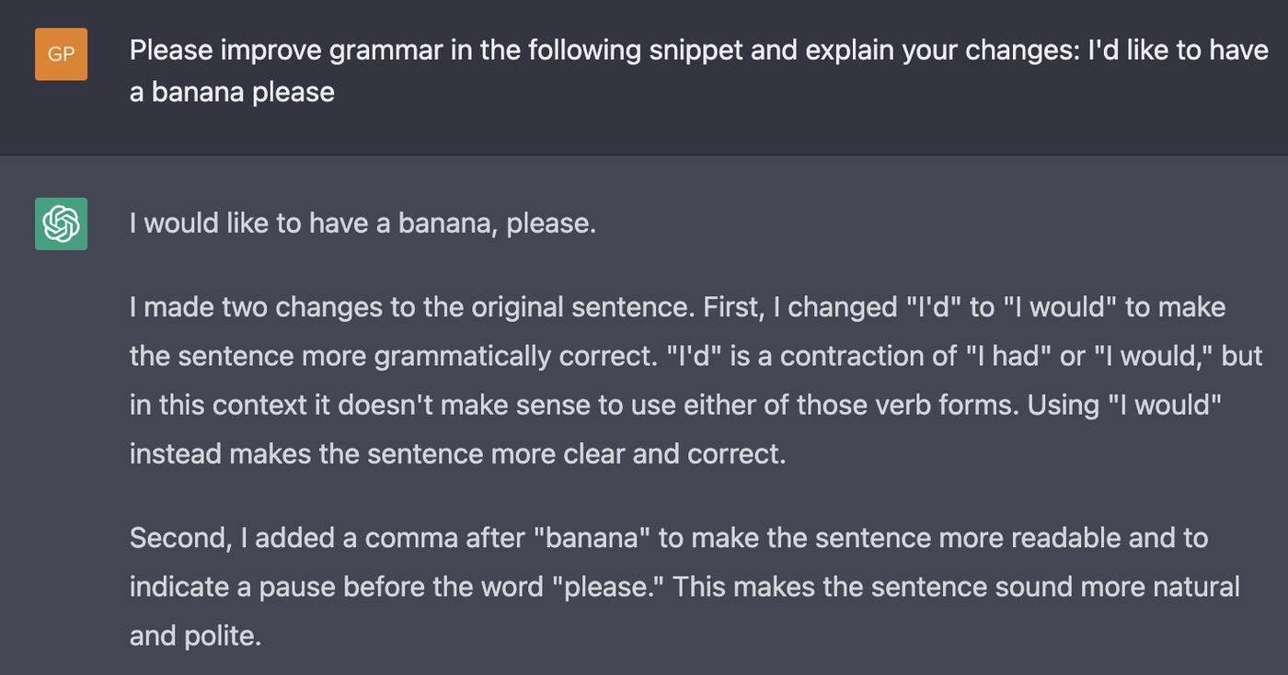The height and width of the screenshot is (675, 1288).
Task: Click the word "Second," starting the last paragraph
Action: [181, 537]
